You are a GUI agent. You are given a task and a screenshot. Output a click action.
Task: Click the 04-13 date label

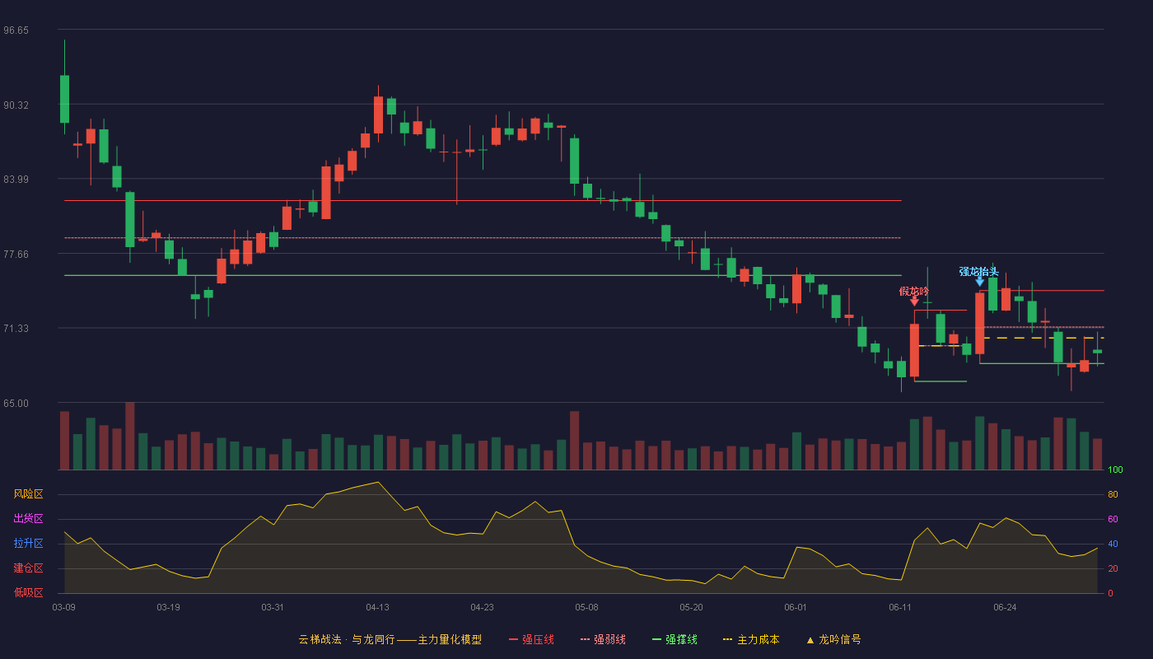pyautogui.click(x=378, y=607)
